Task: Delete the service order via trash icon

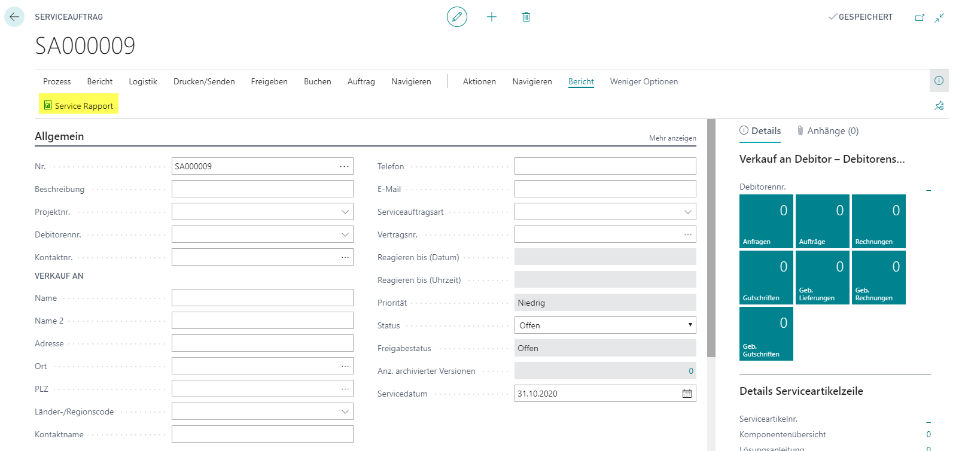Action: tap(526, 17)
